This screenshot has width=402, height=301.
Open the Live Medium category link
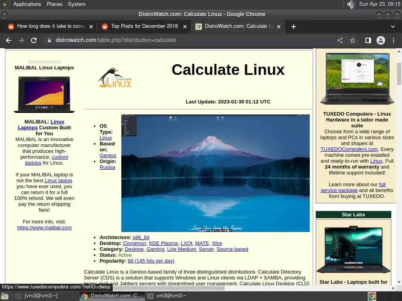181,249
